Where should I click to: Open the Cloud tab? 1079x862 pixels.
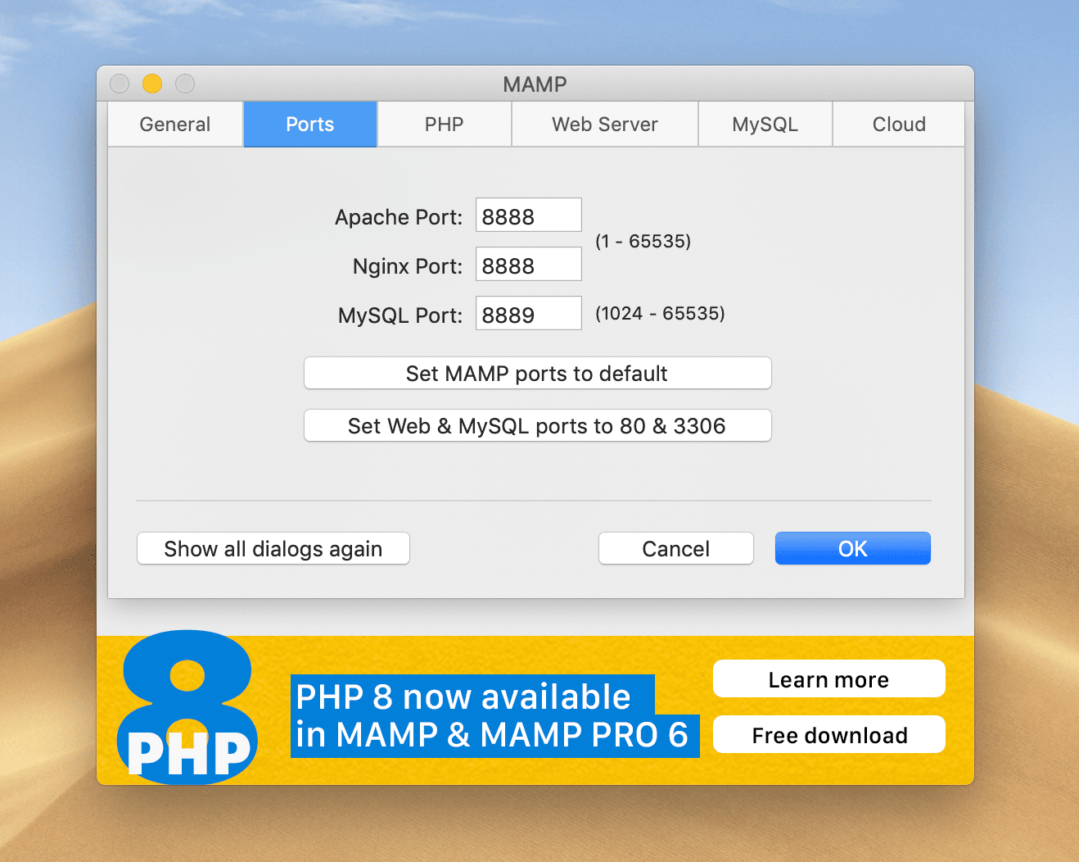pyautogui.click(x=898, y=124)
